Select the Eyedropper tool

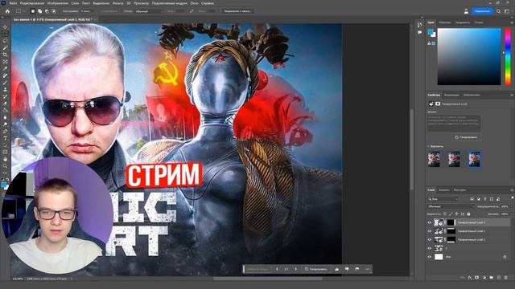point(5,68)
